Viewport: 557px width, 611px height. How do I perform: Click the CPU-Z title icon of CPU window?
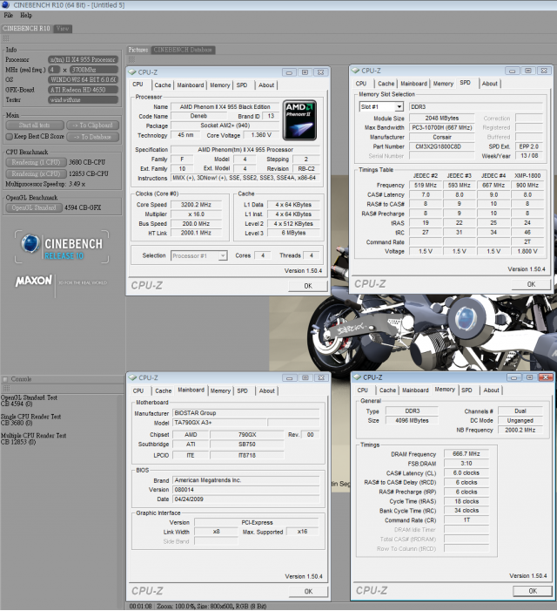132,72
